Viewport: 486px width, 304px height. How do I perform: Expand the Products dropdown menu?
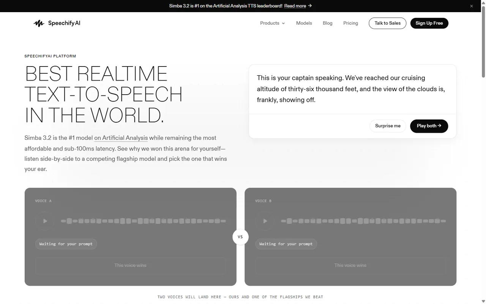[272, 23]
